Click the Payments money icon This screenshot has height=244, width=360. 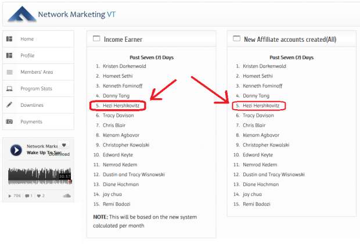[x=9, y=121]
